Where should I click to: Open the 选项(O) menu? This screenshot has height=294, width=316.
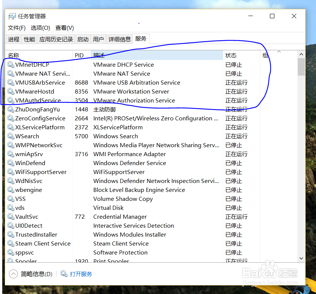40,28
